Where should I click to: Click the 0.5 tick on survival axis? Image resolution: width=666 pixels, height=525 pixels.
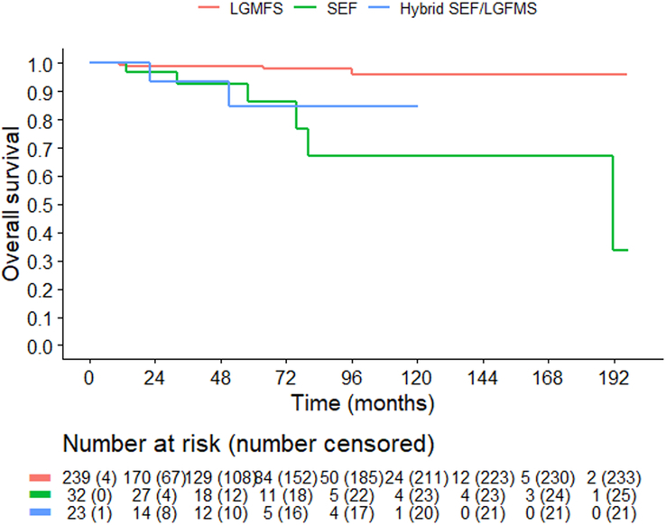coord(40,206)
